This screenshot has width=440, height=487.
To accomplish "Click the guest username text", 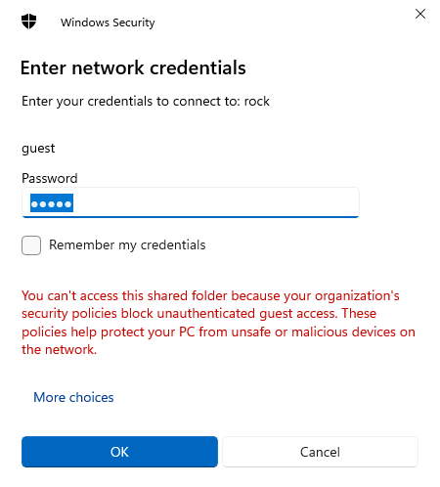I will tap(38, 149).
